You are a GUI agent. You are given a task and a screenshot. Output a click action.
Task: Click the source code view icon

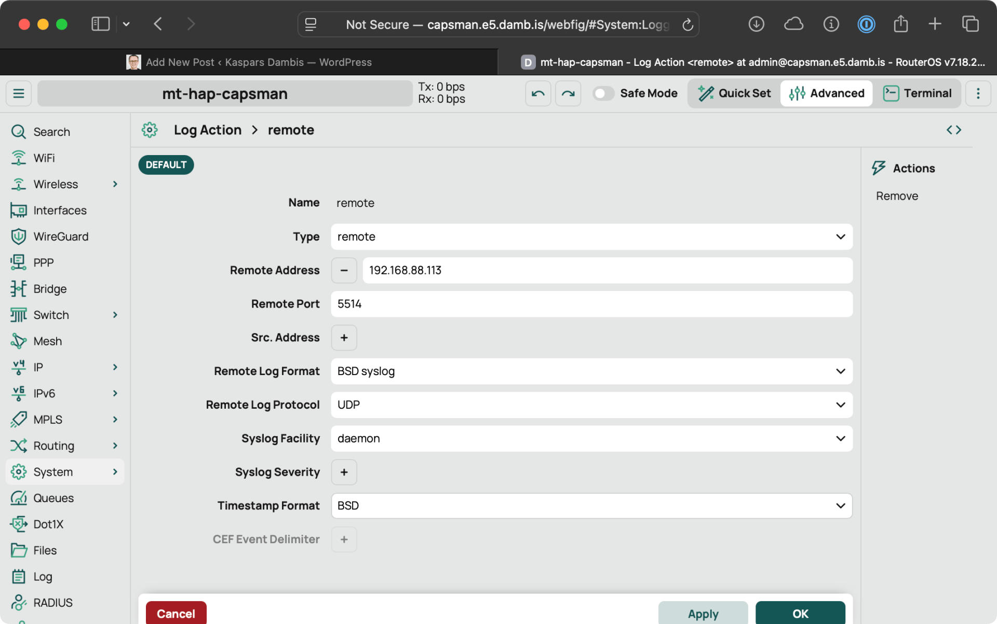[954, 129]
